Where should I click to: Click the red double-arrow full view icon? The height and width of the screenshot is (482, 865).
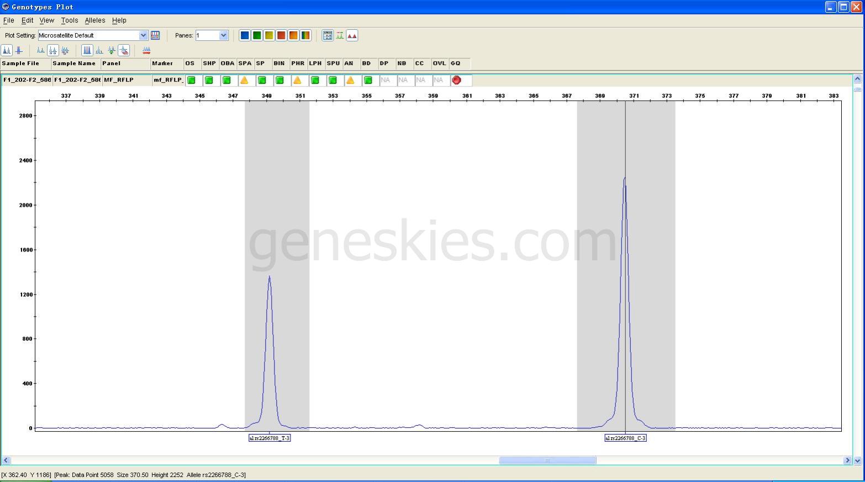tap(146, 50)
